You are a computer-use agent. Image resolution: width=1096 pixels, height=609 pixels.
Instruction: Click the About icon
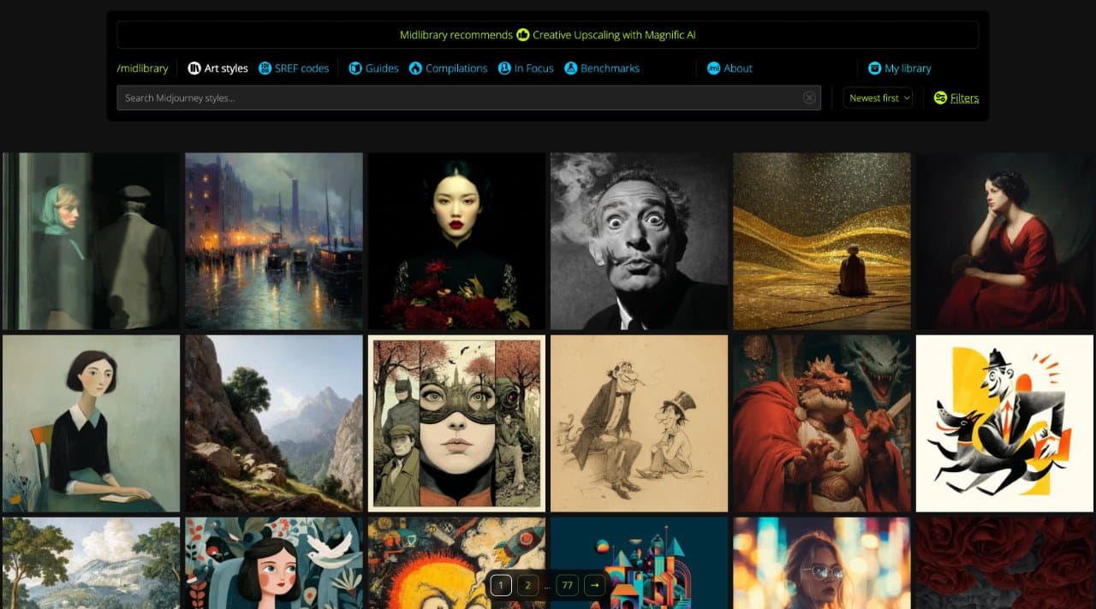(x=713, y=68)
